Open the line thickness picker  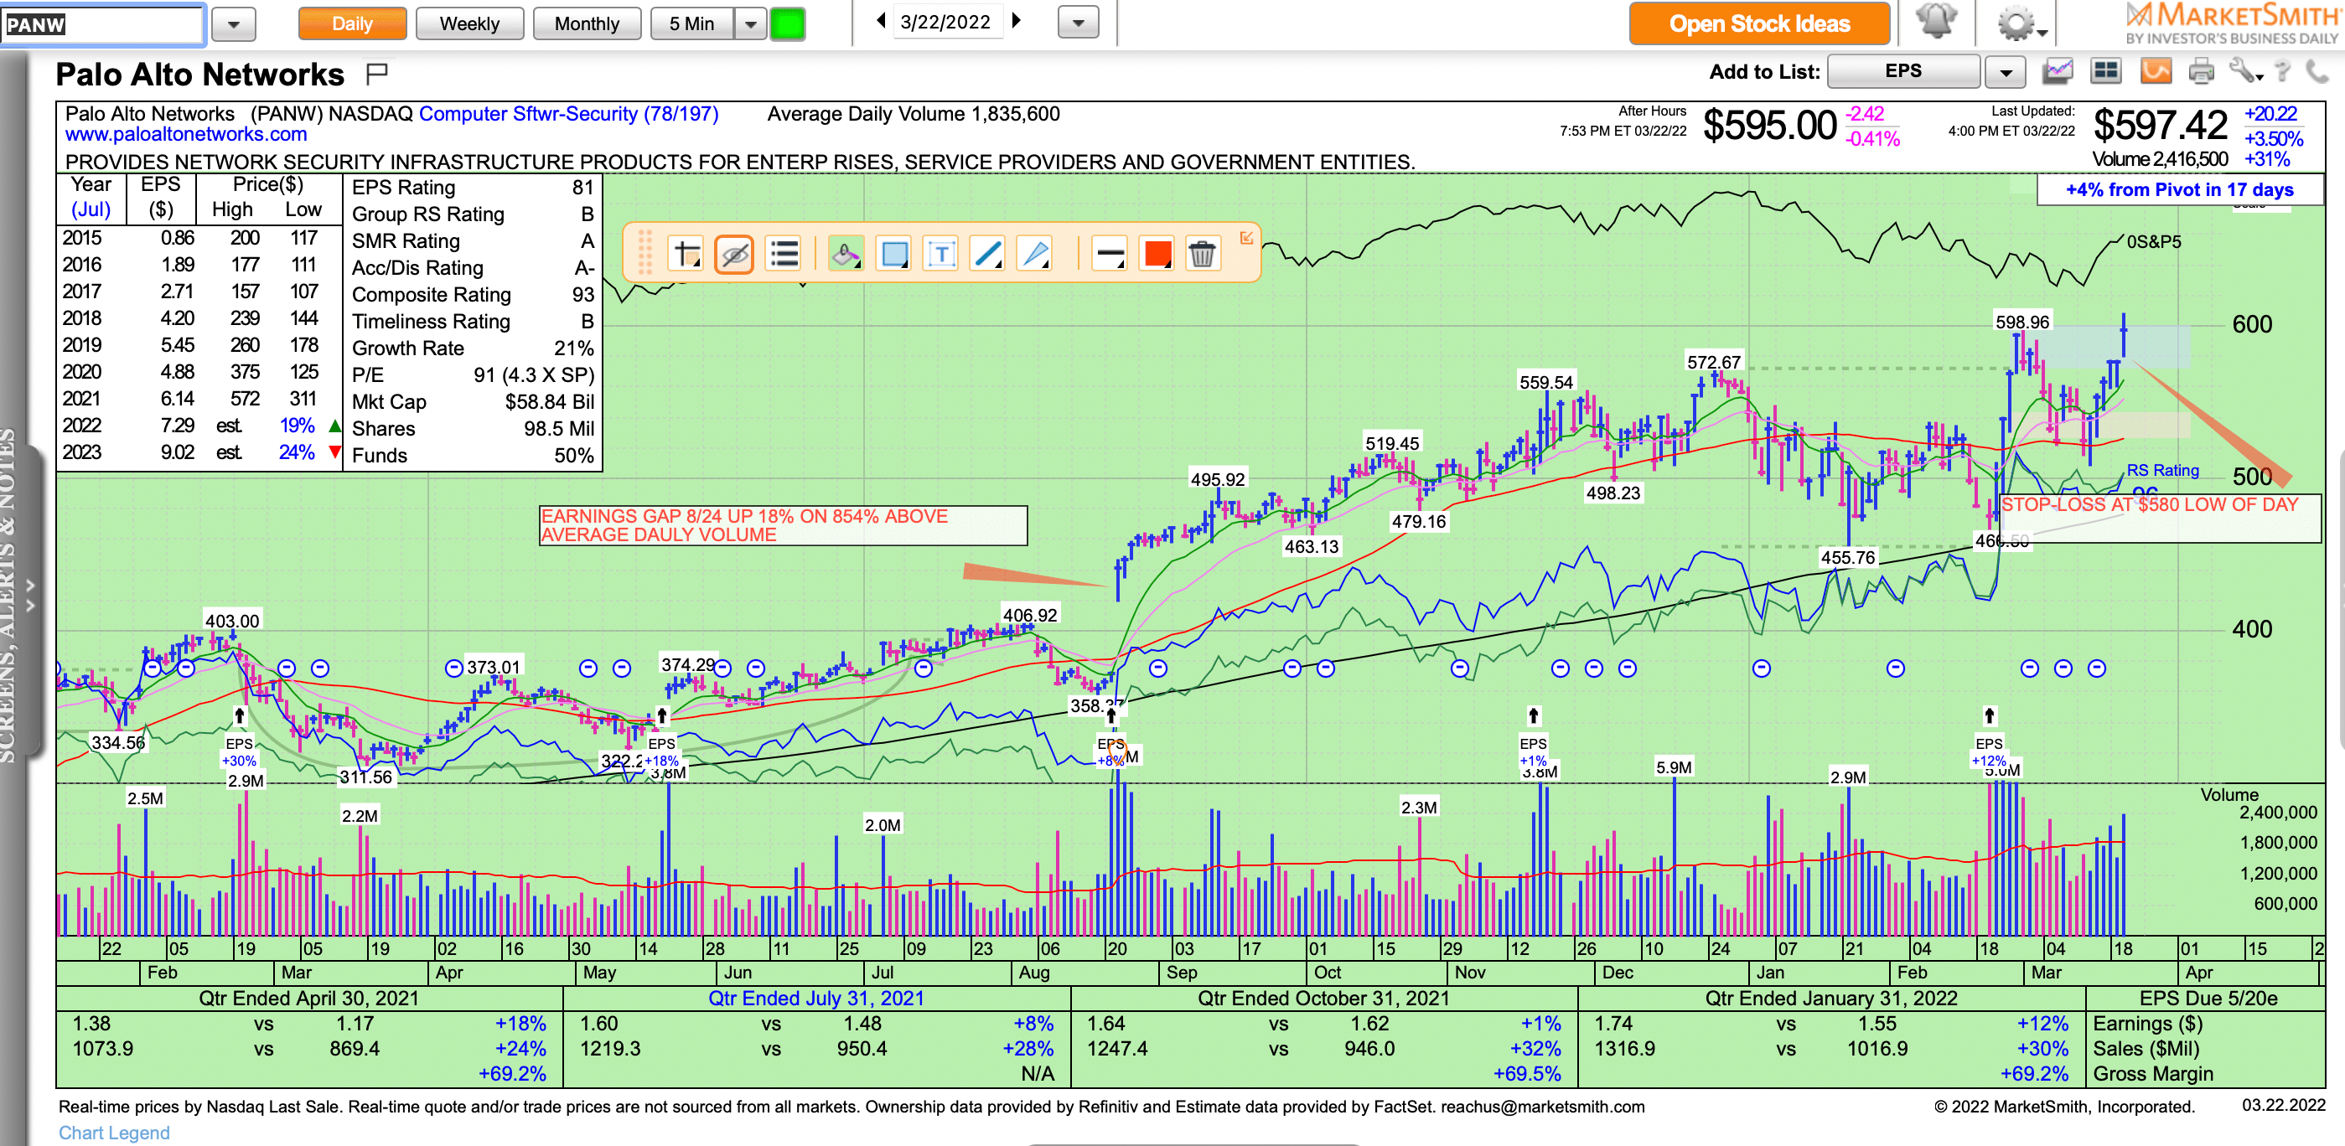[x=1109, y=254]
